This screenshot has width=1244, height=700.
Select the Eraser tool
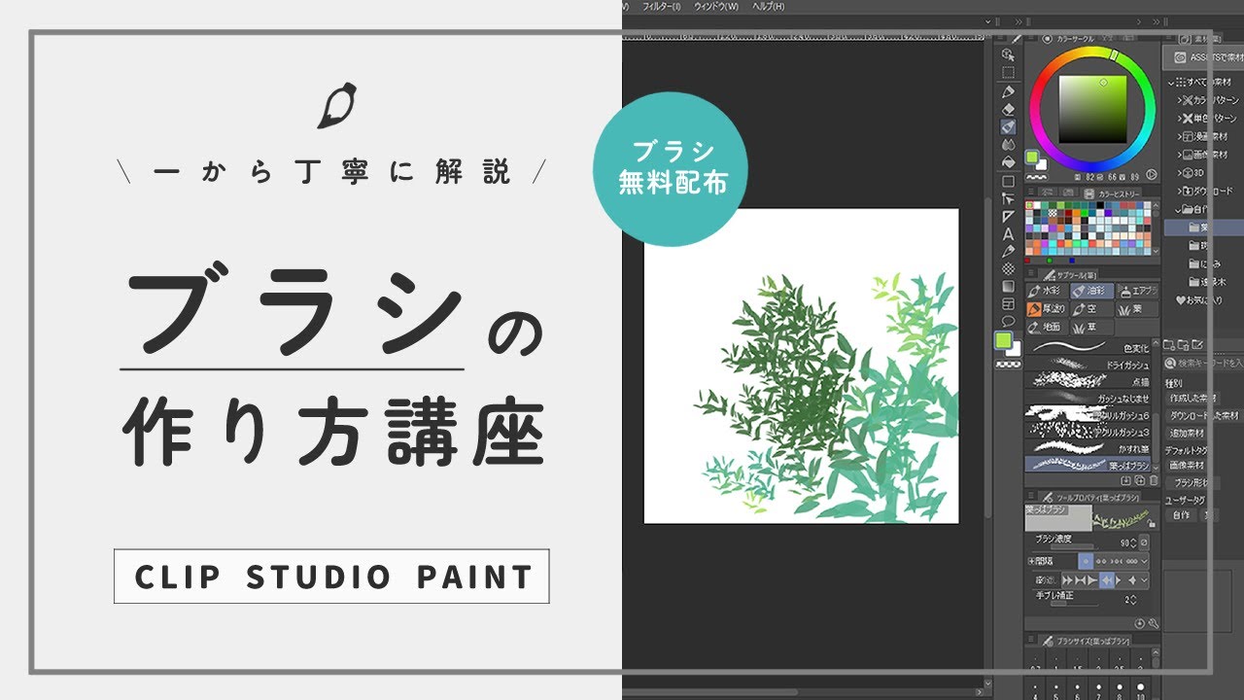point(1009,110)
